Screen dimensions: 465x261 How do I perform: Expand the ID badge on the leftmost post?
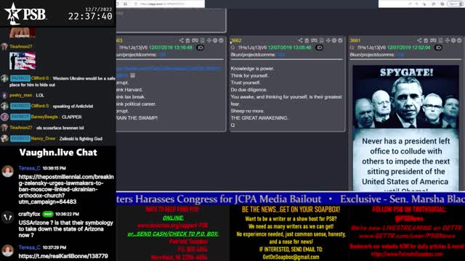(x=201, y=47)
